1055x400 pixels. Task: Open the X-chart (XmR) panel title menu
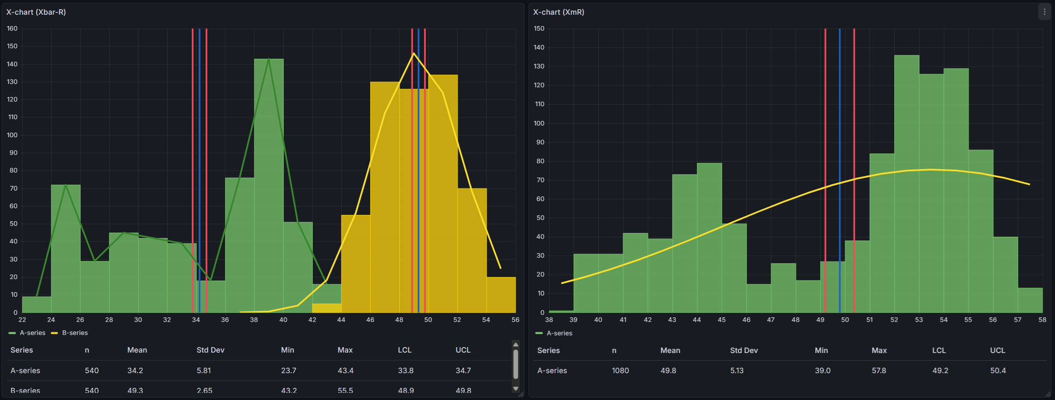[558, 12]
